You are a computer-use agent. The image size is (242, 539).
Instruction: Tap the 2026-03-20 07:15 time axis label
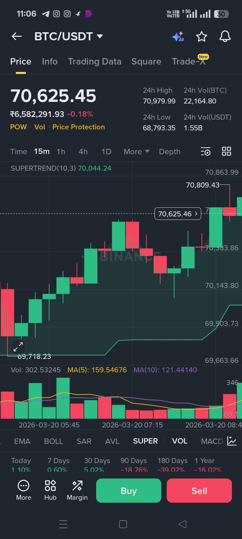point(132,425)
